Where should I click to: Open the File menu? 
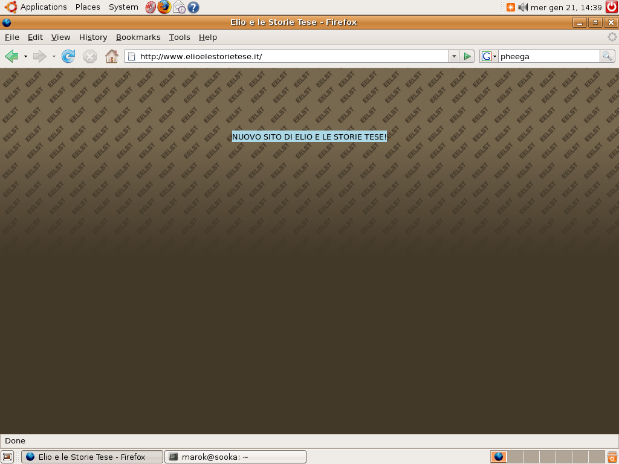point(12,37)
